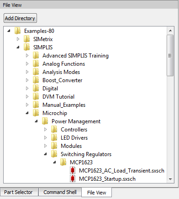Collapse the Switching Regulators node
The height and width of the screenshot is (199, 179).
[45, 154]
